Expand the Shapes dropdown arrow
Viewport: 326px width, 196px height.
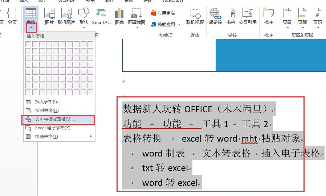pos(84,28)
